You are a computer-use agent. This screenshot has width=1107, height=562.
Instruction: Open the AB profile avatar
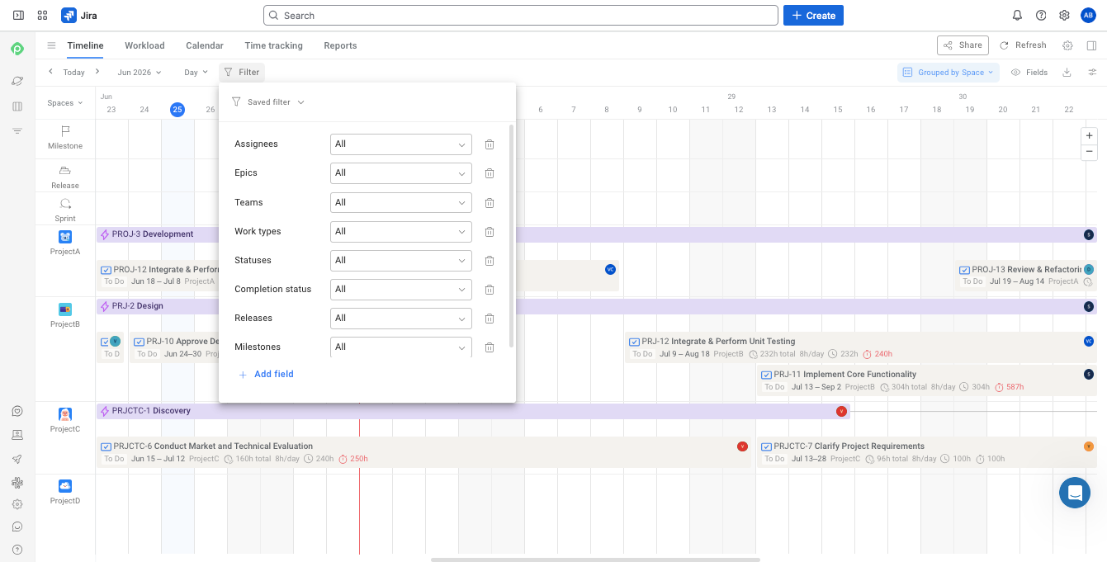tap(1088, 15)
